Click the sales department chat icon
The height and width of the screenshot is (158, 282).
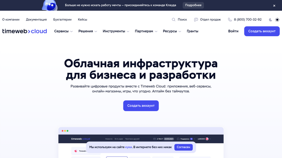[x=196, y=19]
